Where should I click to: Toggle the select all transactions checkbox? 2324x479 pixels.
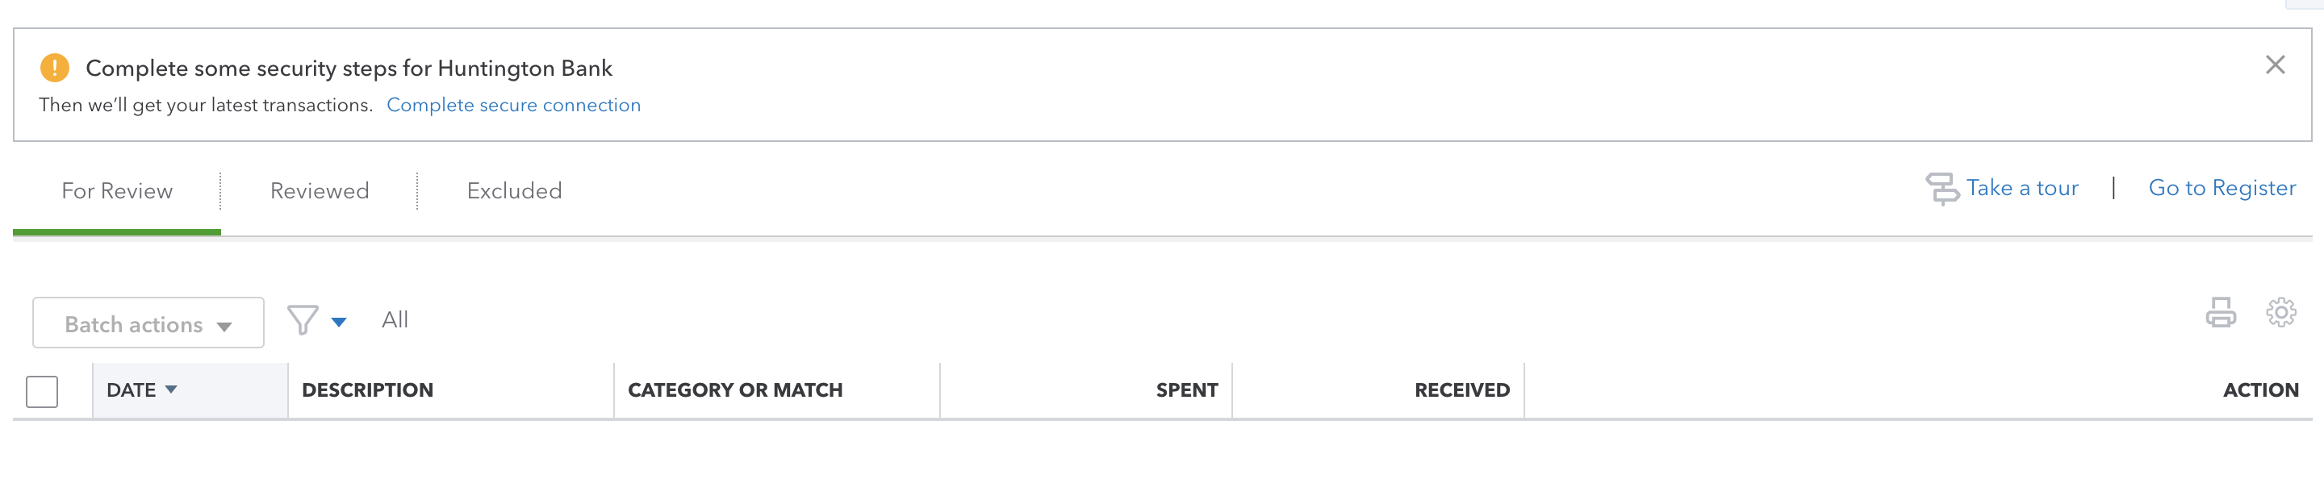click(x=43, y=391)
